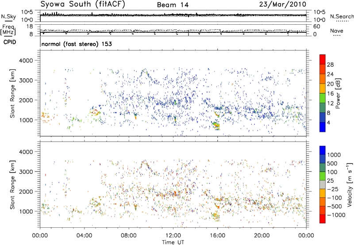Click the gray segment of Velocity color bar
Screen dimensions: 354x245
[x=323, y=185]
